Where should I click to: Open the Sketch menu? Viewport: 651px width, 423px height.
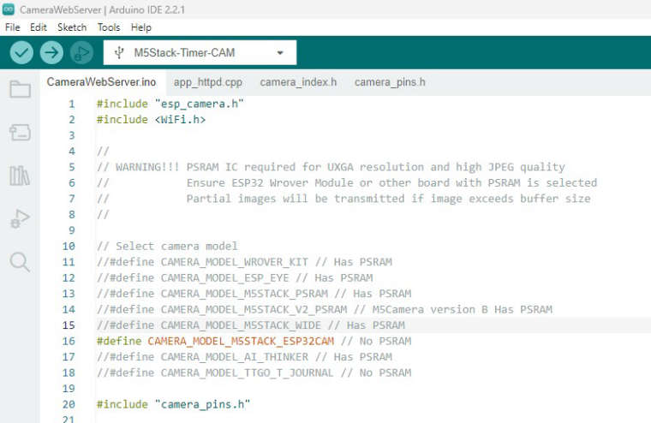coord(72,27)
